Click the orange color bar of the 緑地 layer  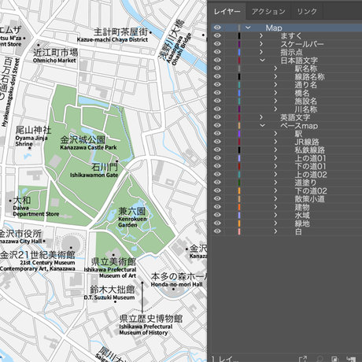click(239, 223)
